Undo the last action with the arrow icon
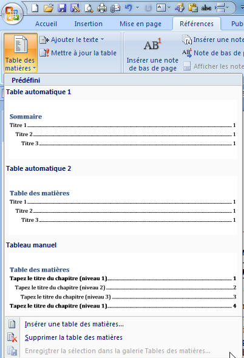Screen dimensions: 244x358 click(129, 8)
